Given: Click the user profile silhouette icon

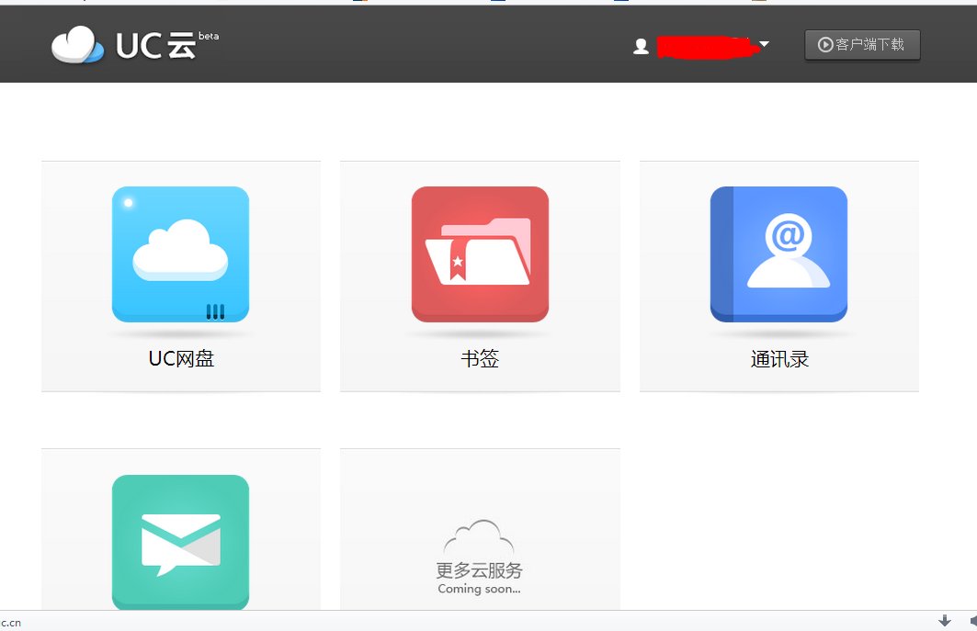Looking at the screenshot, I should tap(641, 44).
